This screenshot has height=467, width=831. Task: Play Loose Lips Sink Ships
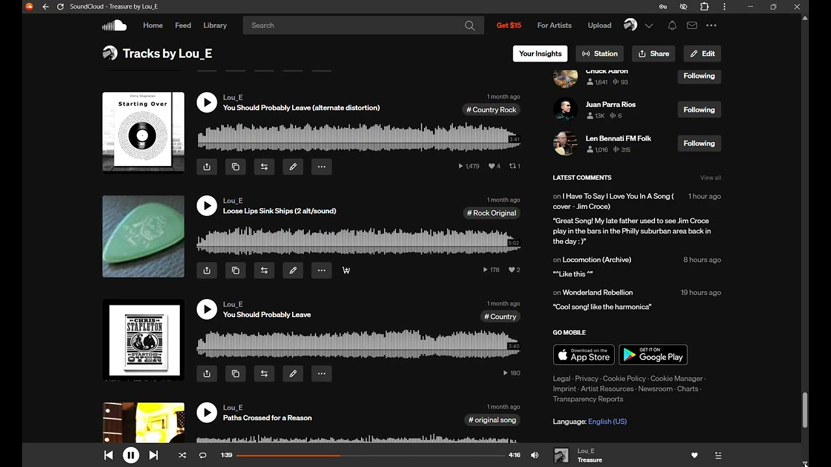206,206
